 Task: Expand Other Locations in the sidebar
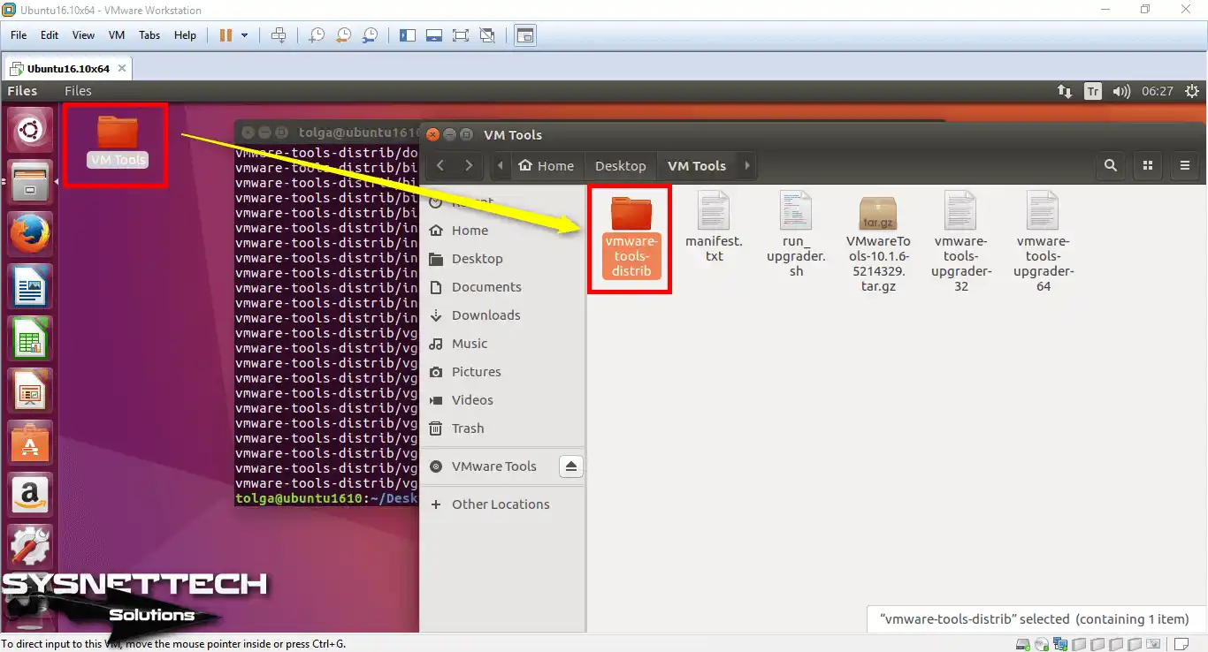(499, 504)
